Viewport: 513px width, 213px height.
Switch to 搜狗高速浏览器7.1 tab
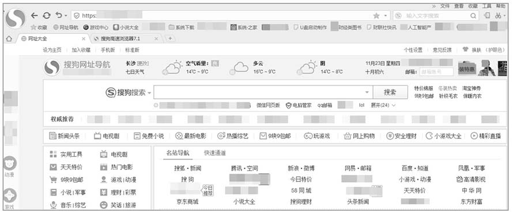tap(125, 39)
